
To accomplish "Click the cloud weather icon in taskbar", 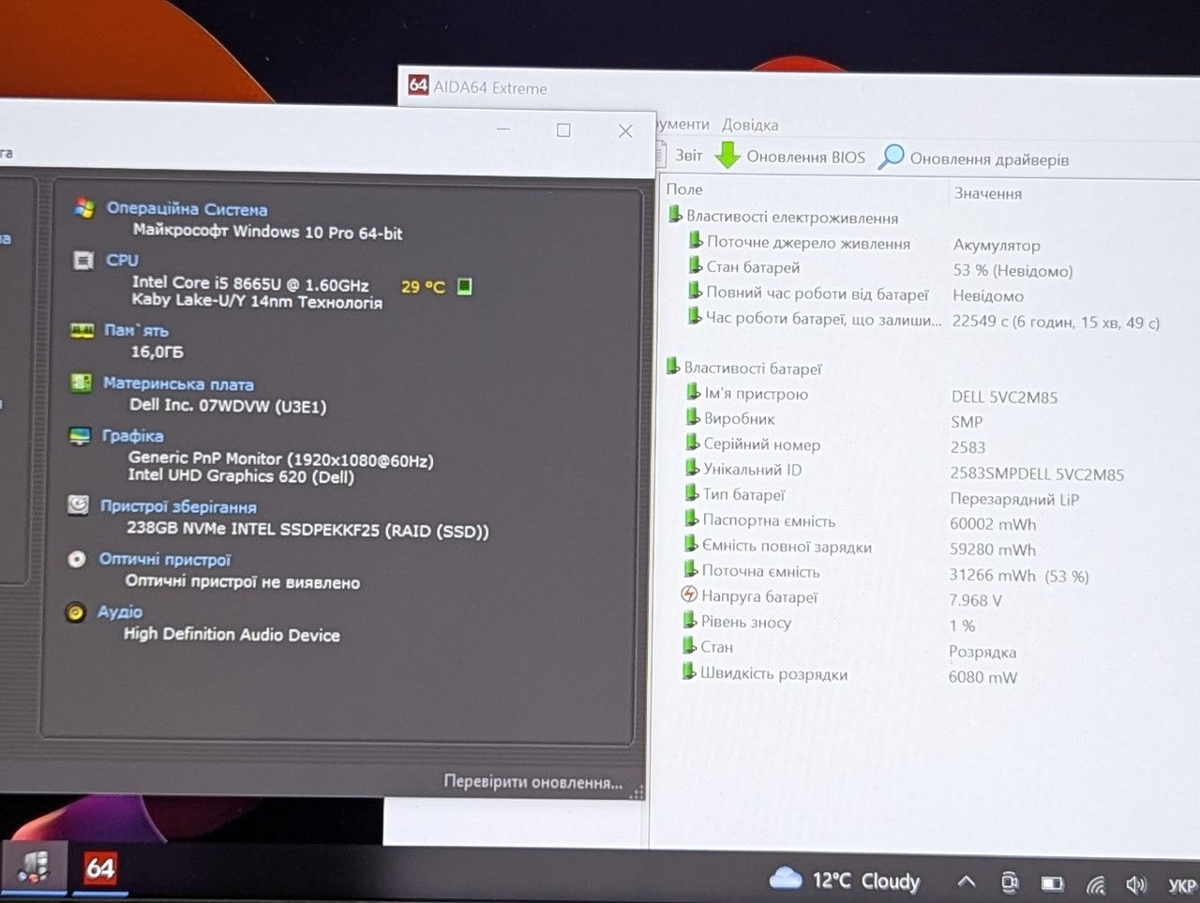I will pyautogui.click(x=786, y=879).
